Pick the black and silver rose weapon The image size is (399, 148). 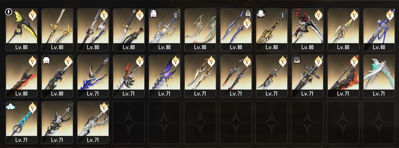[x=57, y=122]
